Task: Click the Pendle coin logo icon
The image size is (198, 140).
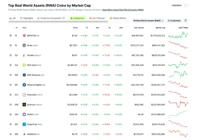Action: click(x=24, y=55)
